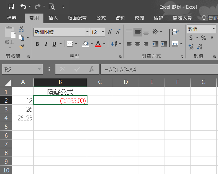
Task: Toggle Underline formatting
Action: (x=54, y=44)
